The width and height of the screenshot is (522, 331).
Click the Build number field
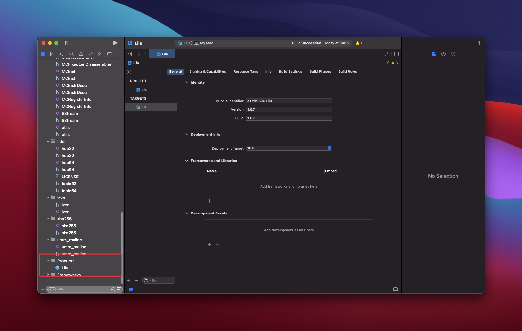click(x=289, y=118)
